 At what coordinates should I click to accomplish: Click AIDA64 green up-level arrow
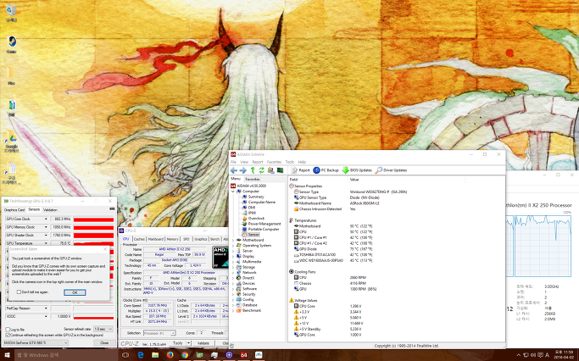coord(253,170)
